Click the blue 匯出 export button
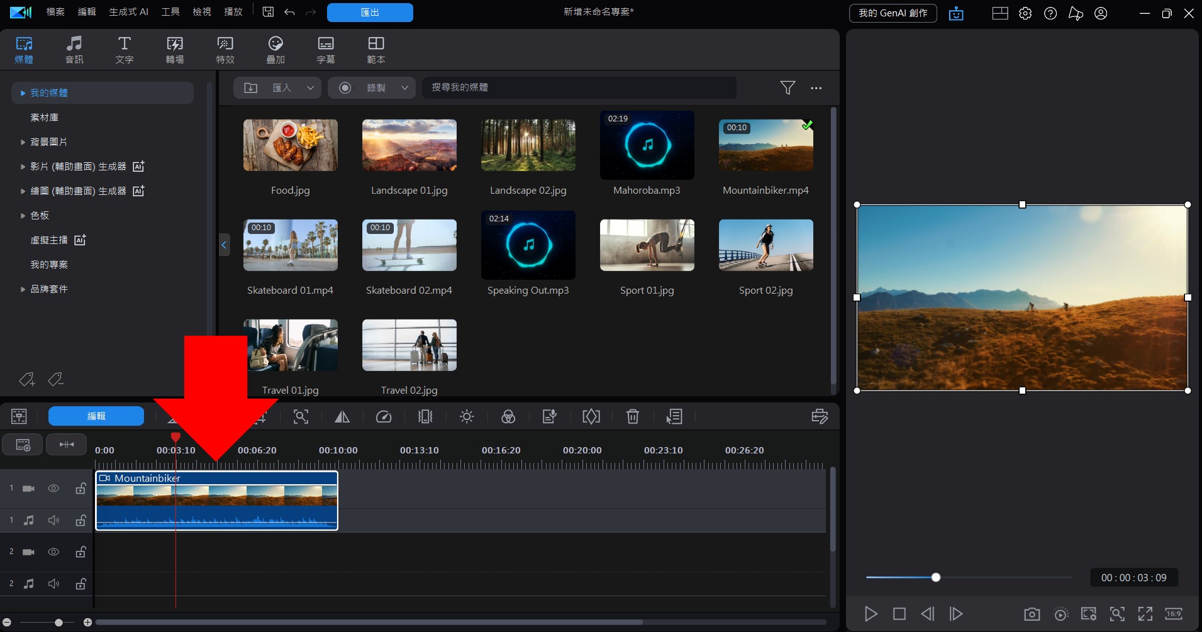Image resolution: width=1202 pixels, height=632 pixels. (x=370, y=13)
